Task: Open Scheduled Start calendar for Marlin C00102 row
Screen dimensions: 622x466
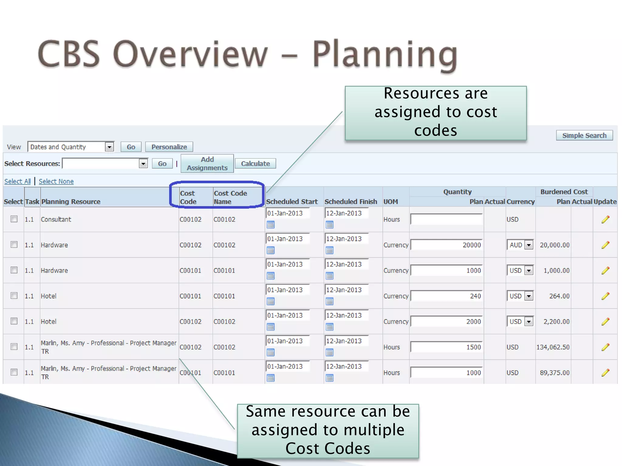Action: point(271,352)
